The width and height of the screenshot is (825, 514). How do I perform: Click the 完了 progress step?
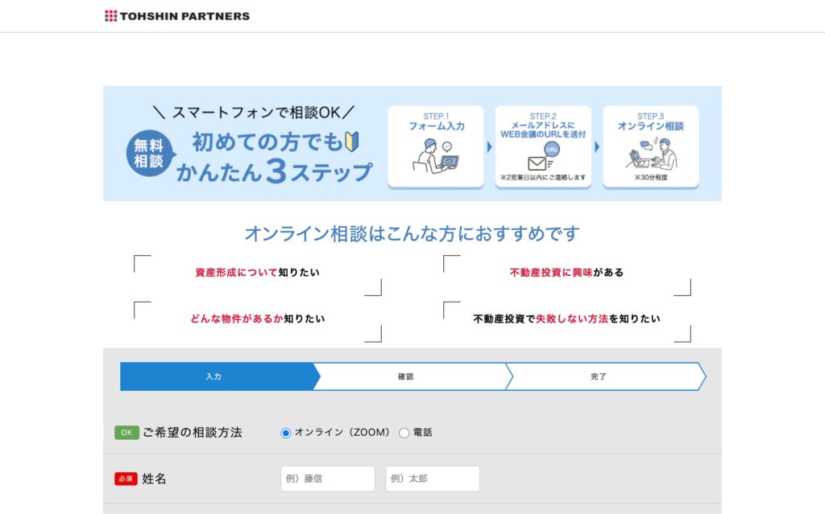click(599, 376)
